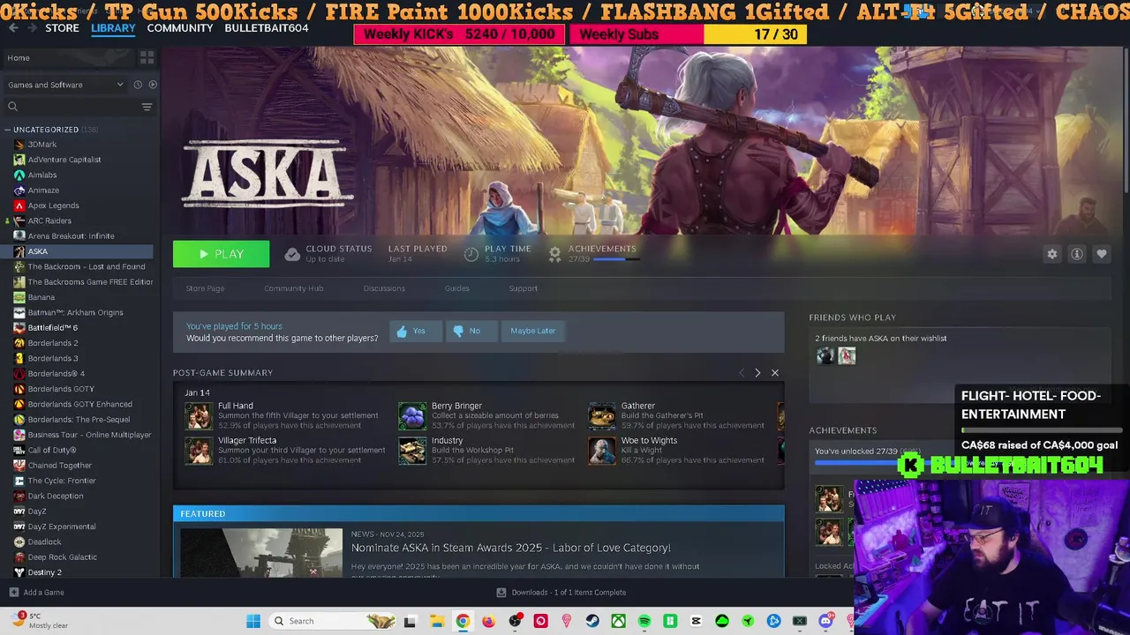Open the Community Hub tab
1130x635 pixels.
pos(293,288)
